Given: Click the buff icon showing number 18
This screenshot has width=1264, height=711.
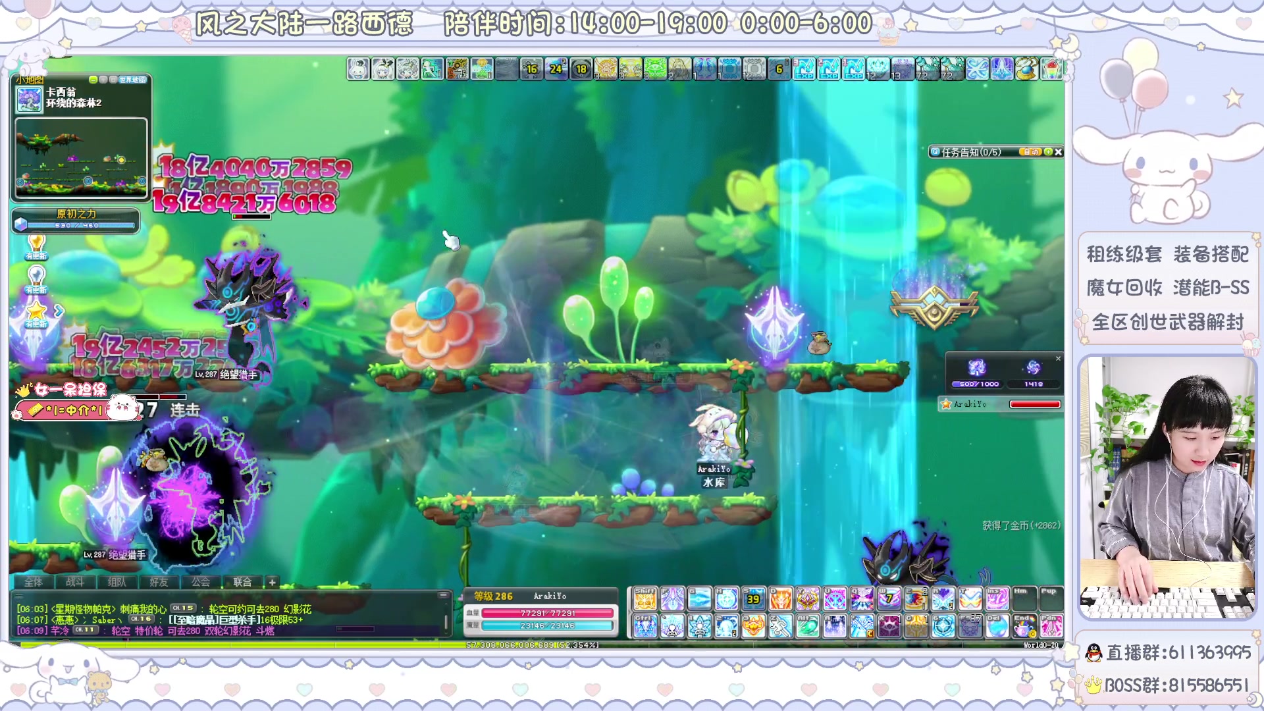Looking at the screenshot, I should coord(581,68).
